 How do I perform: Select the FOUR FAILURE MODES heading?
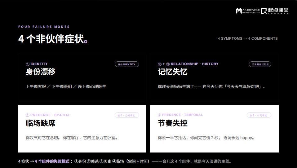(x=44, y=27)
